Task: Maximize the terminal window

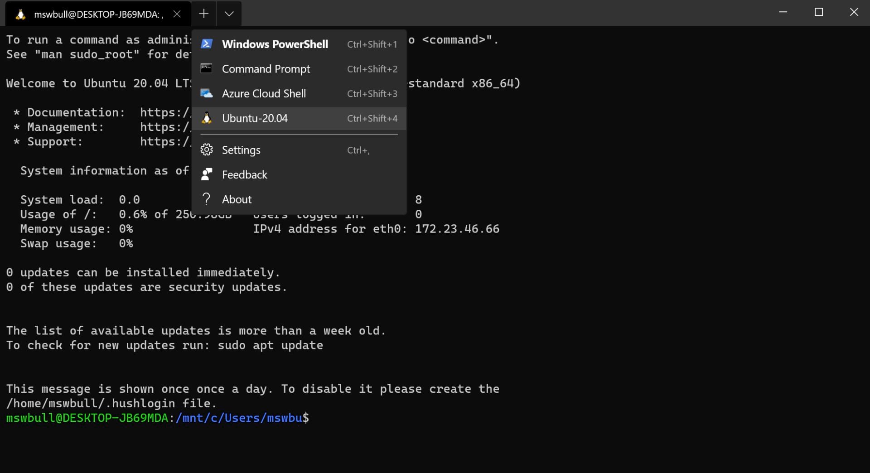Action: pos(818,12)
